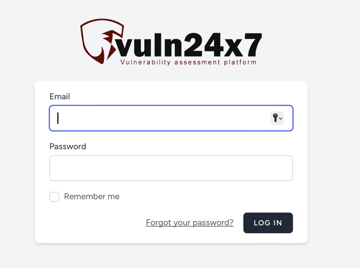Click the "x7" characters in the logo
The height and width of the screenshot is (268, 360).
point(243,45)
